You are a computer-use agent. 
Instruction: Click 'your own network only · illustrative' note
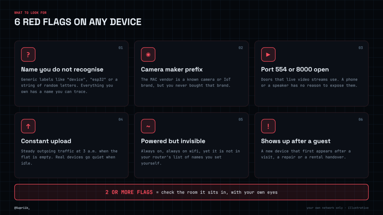[338, 208]
